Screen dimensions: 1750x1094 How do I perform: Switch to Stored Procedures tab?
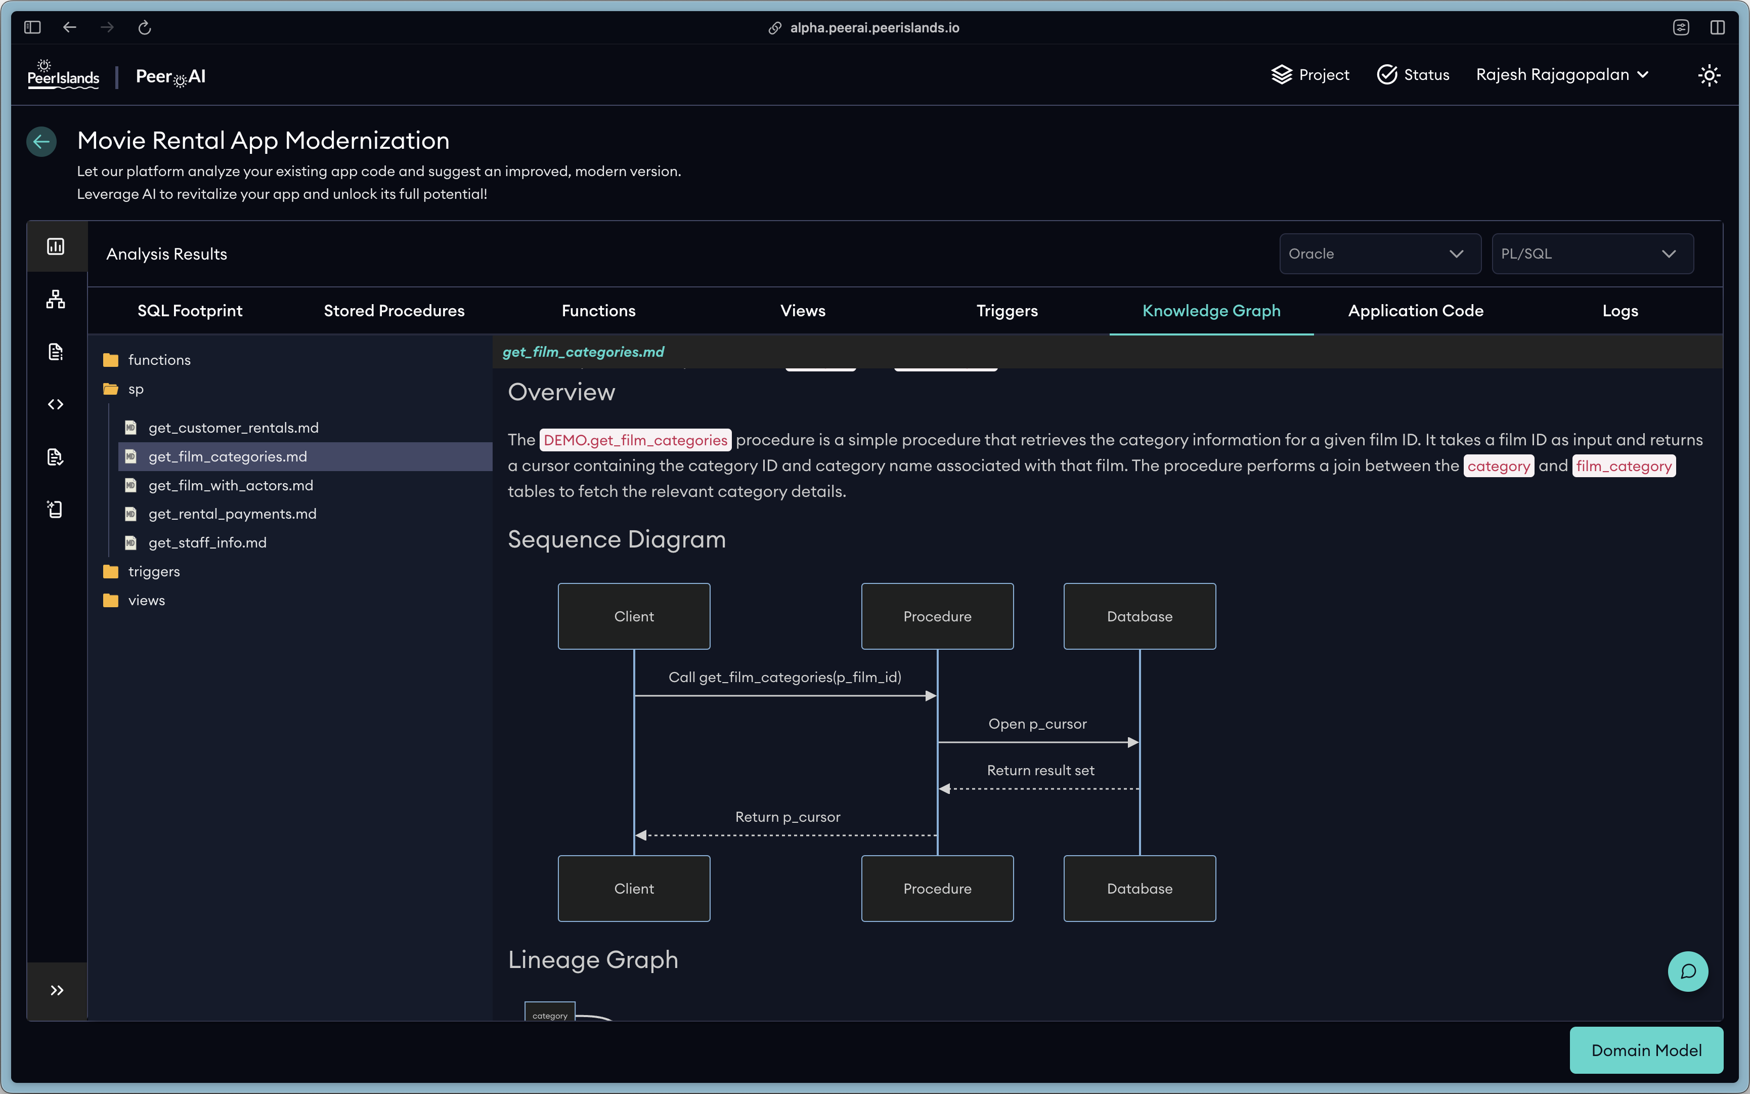tap(394, 310)
